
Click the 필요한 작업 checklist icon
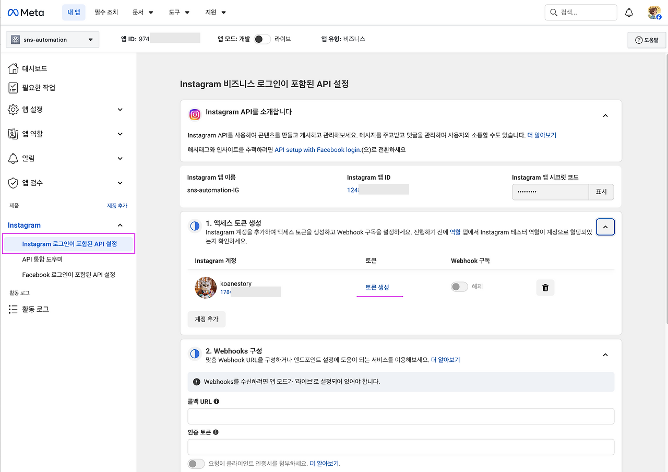click(13, 88)
